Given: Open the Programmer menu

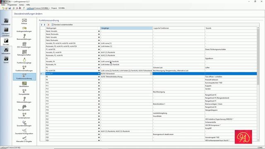Looking at the screenshot, I should pyautogui.click(x=12, y=5).
